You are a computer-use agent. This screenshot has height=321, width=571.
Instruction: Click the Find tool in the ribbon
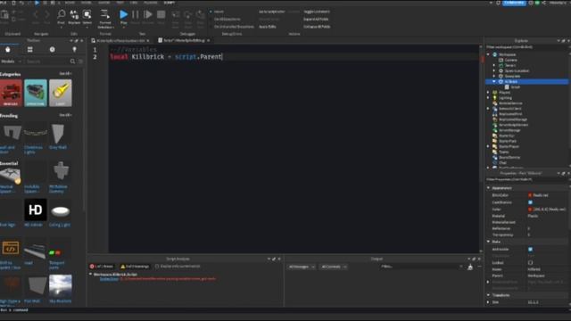[62, 17]
